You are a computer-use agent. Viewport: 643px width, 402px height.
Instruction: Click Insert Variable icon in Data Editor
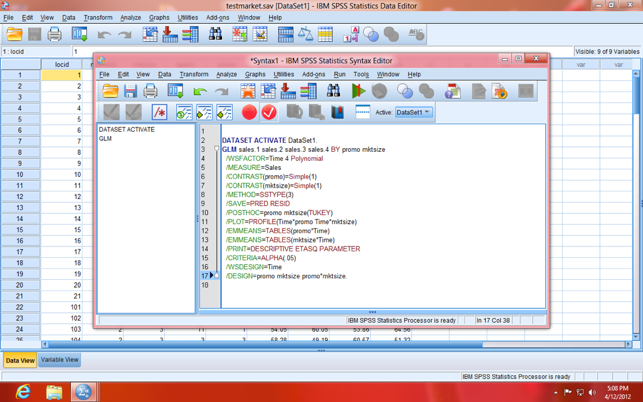pos(260,34)
